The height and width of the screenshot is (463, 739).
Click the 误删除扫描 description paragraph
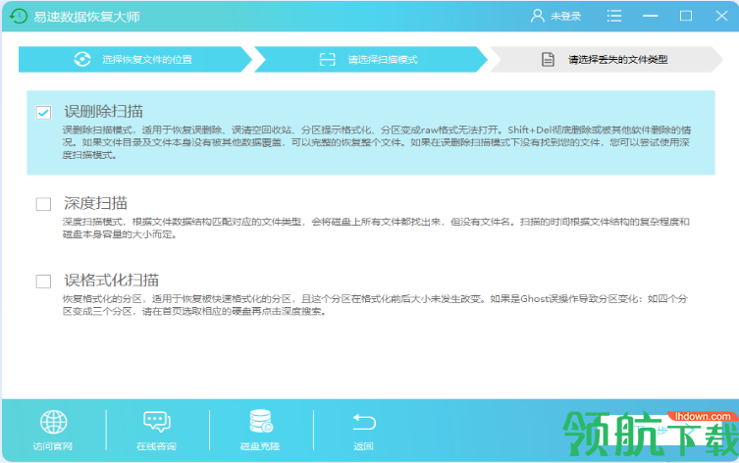point(377,142)
